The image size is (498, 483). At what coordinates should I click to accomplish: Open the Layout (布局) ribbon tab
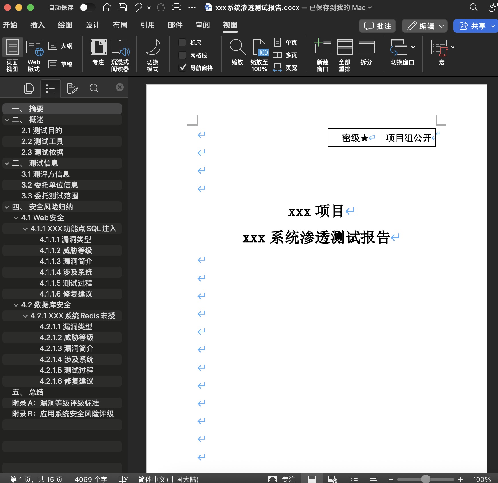coord(120,25)
